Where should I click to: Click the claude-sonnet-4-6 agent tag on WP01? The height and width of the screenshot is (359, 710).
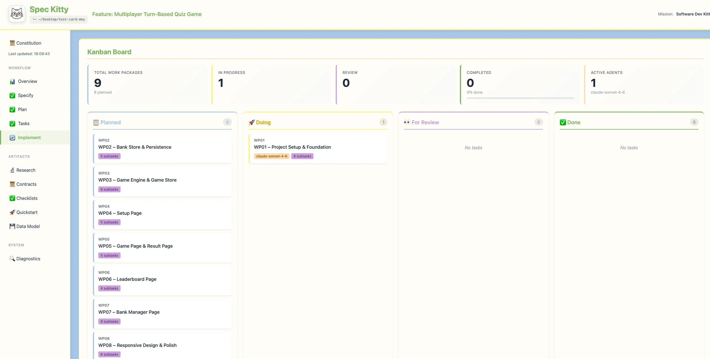271,156
